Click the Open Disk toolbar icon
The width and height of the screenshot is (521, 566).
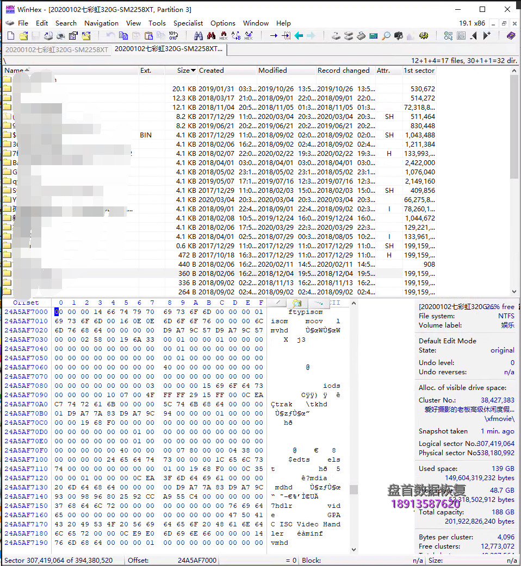point(336,36)
